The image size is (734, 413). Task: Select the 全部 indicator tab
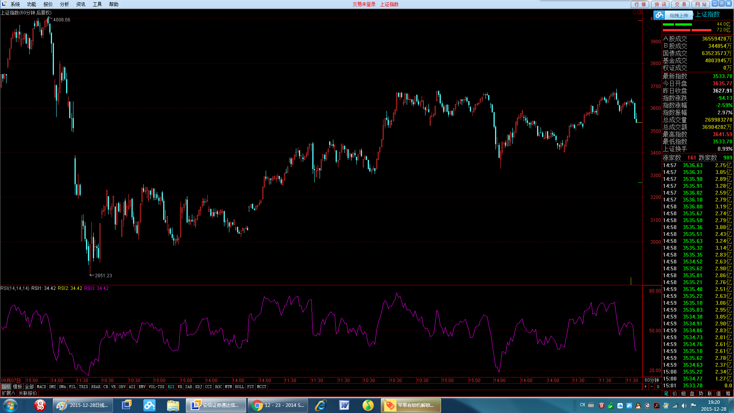pos(29,387)
